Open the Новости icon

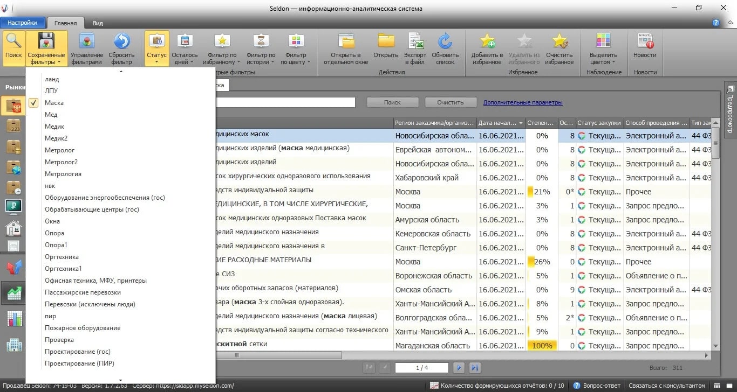645,41
